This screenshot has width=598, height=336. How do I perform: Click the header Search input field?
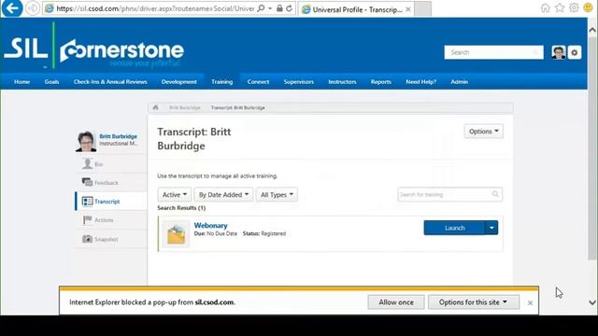tap(493, 52)
